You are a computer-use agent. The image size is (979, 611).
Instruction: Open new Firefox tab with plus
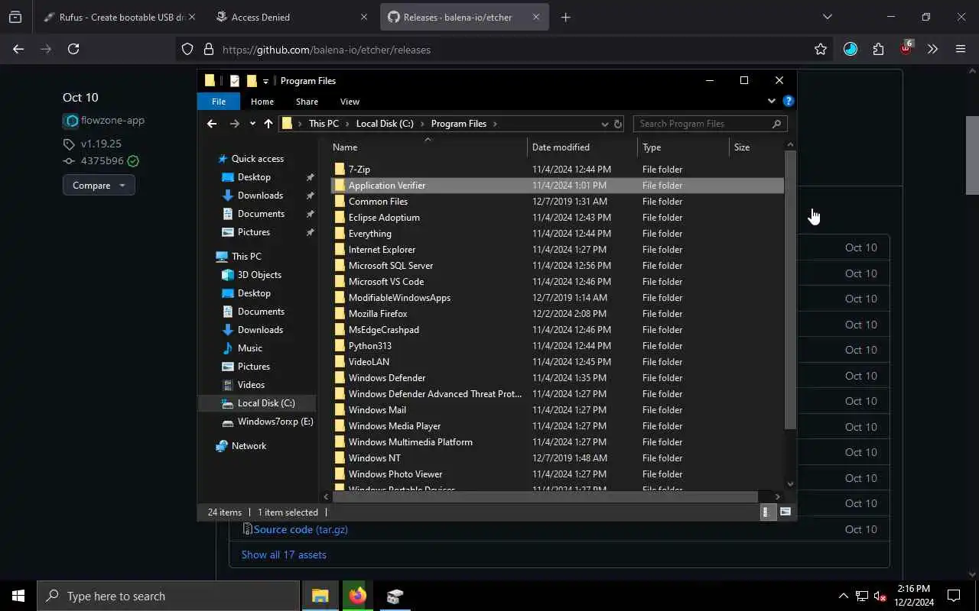pyautogui.click(x=565, y=17)
